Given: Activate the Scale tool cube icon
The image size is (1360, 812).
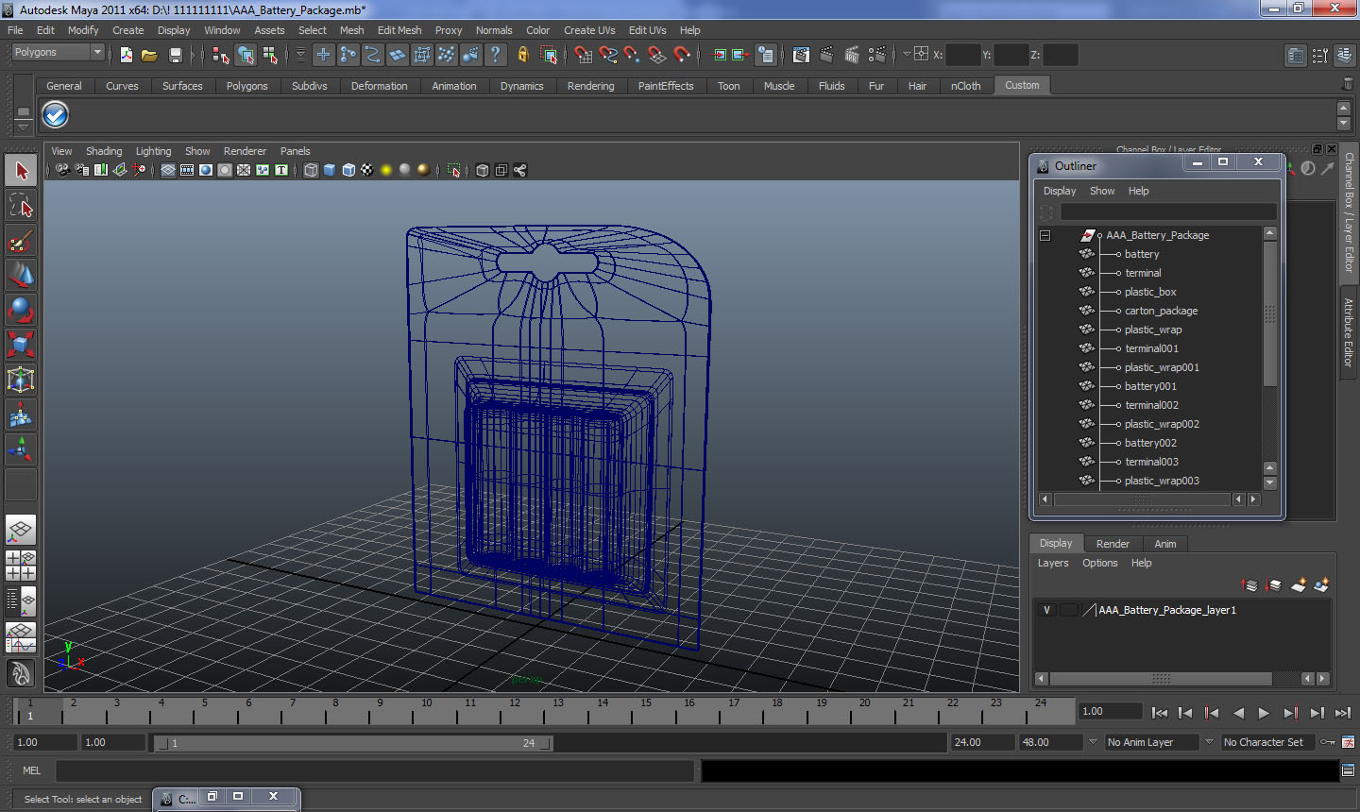Looking at the screenshot, I should [x=21, y=345].
